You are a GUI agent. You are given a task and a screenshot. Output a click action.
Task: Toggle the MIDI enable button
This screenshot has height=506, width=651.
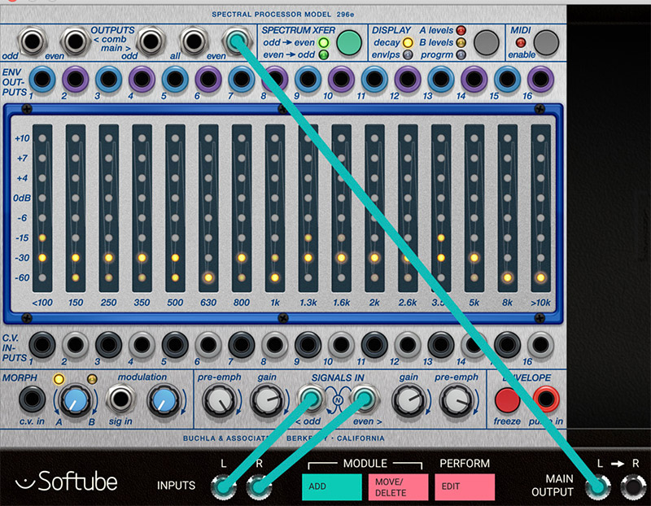pos(546,41)
